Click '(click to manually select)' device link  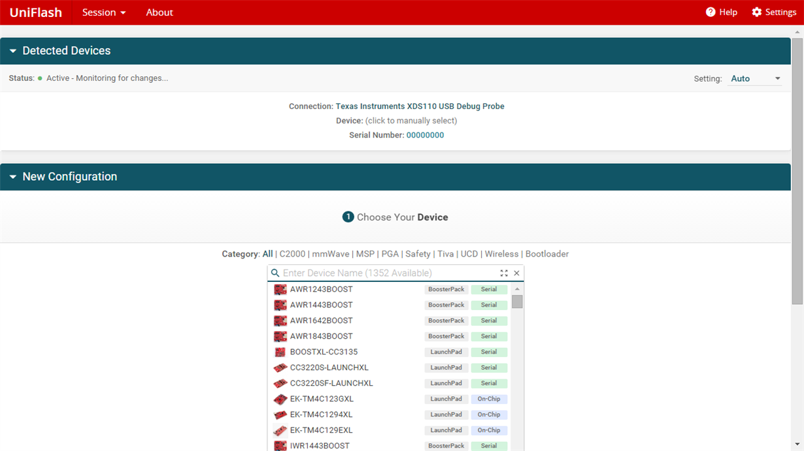click(411, 121)
